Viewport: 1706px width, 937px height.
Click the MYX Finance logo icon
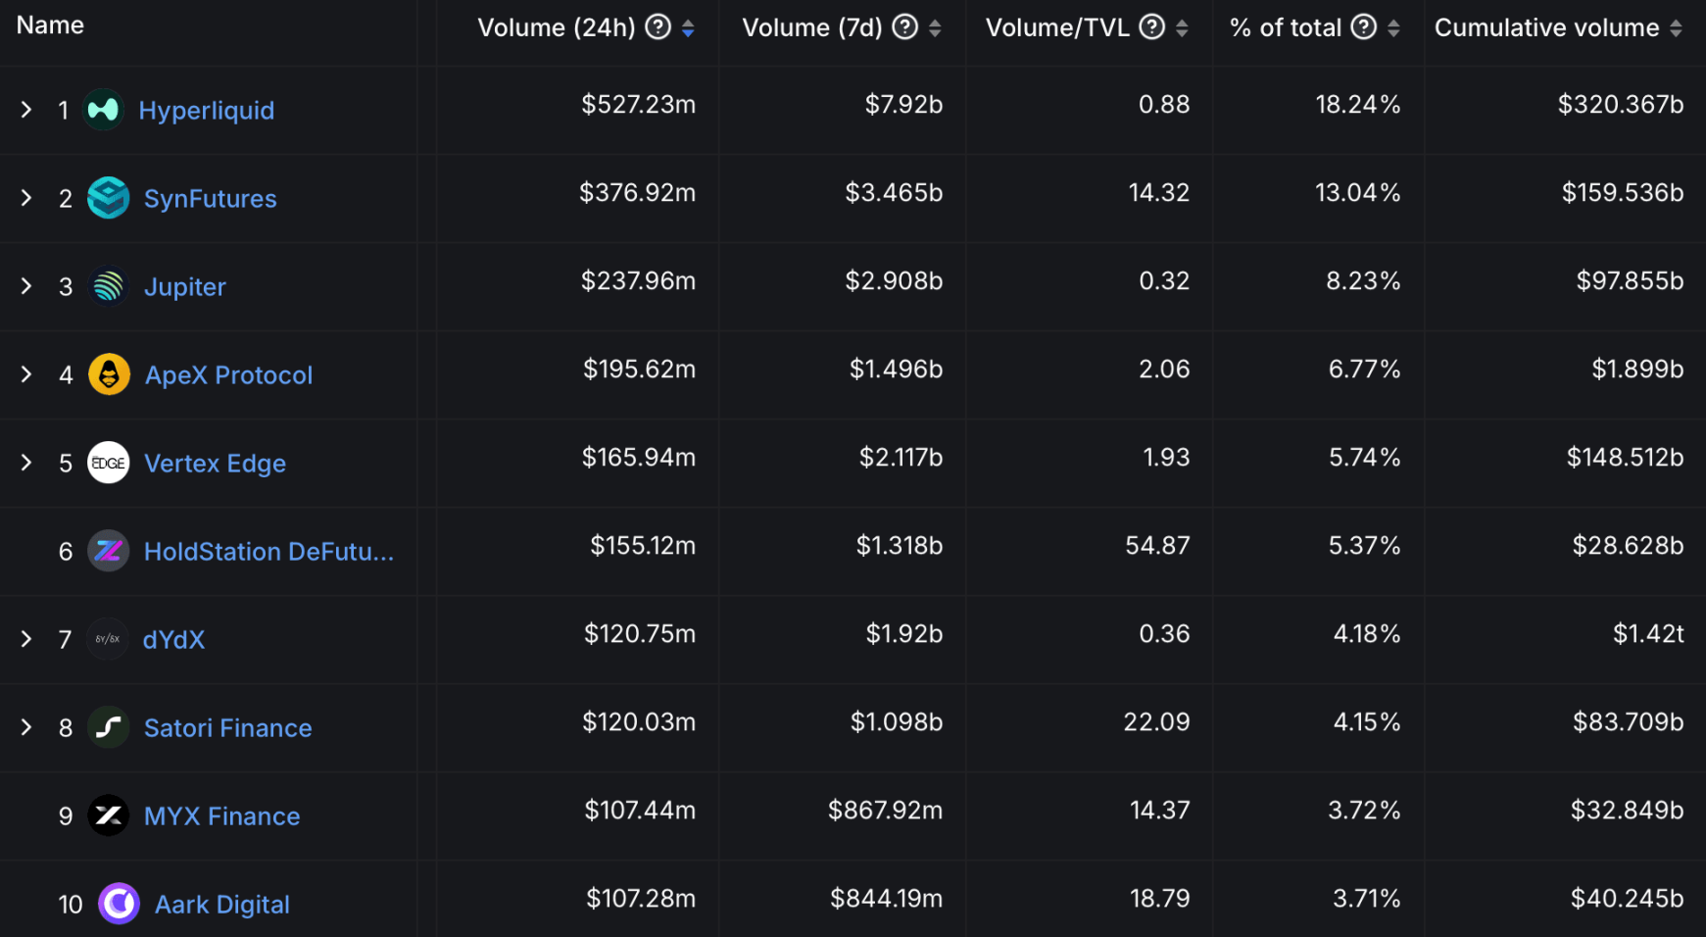pos(109,815)
